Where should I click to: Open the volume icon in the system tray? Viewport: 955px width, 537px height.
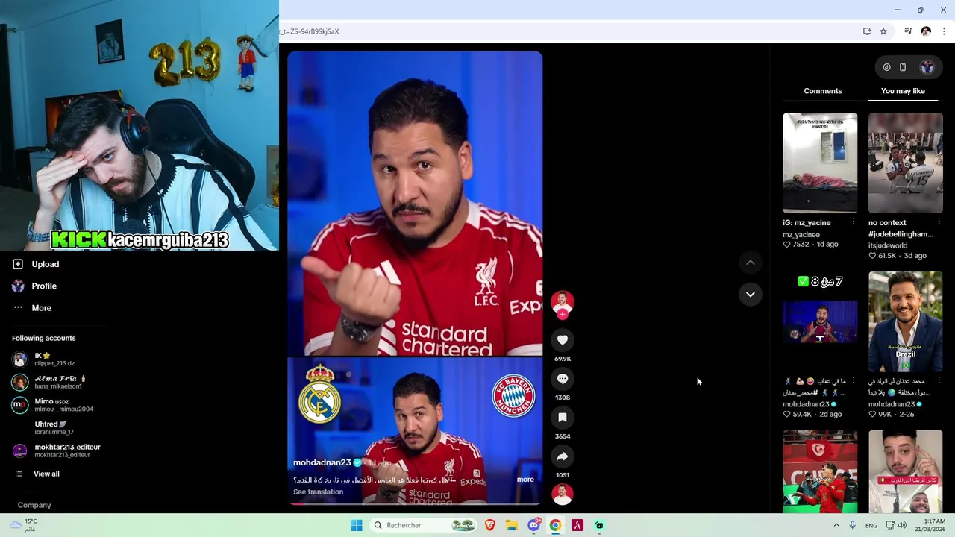click(x=902, y=525)
